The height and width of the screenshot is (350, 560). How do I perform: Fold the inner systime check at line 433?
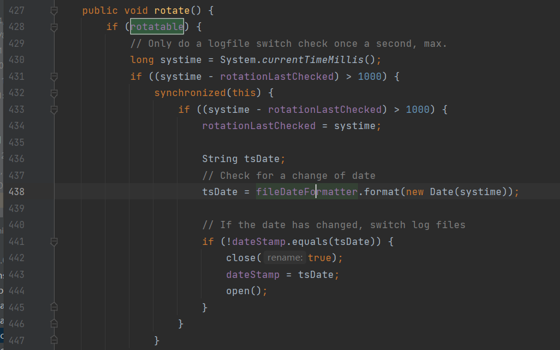(54, 109)
